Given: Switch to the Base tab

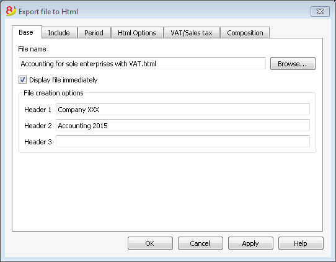Looking at the screenshot, I should pyautogui.click(x=27, y=32).
